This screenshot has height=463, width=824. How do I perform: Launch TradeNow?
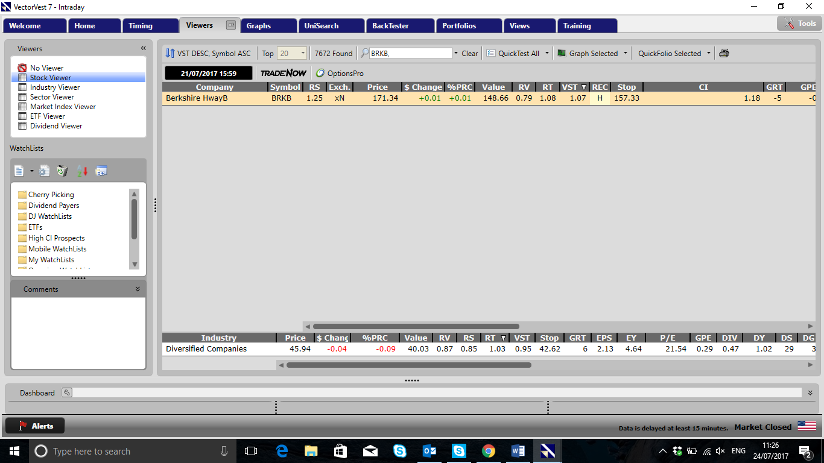[284, 73]
